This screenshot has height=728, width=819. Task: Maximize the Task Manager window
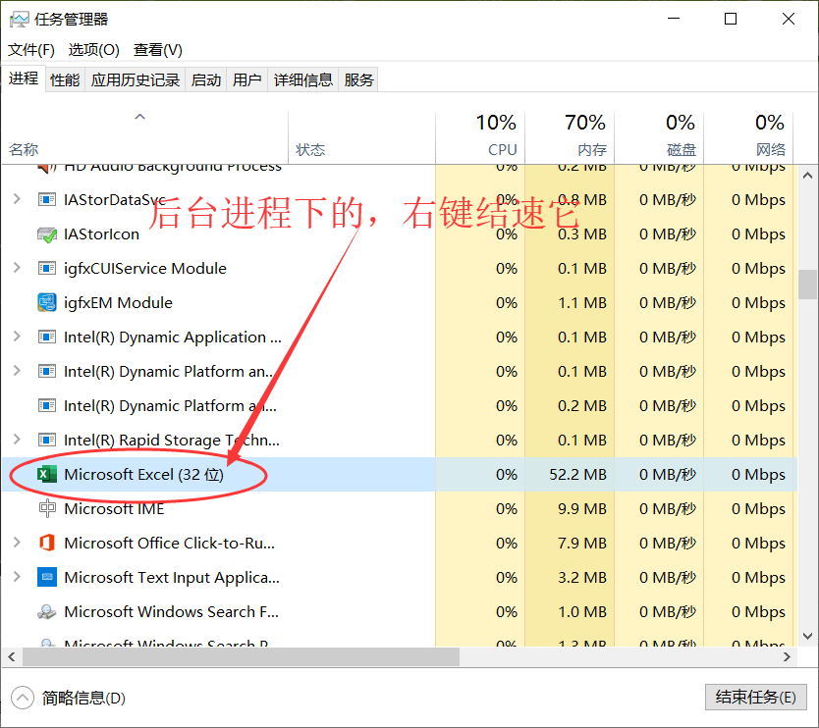(x=731, y=19)
